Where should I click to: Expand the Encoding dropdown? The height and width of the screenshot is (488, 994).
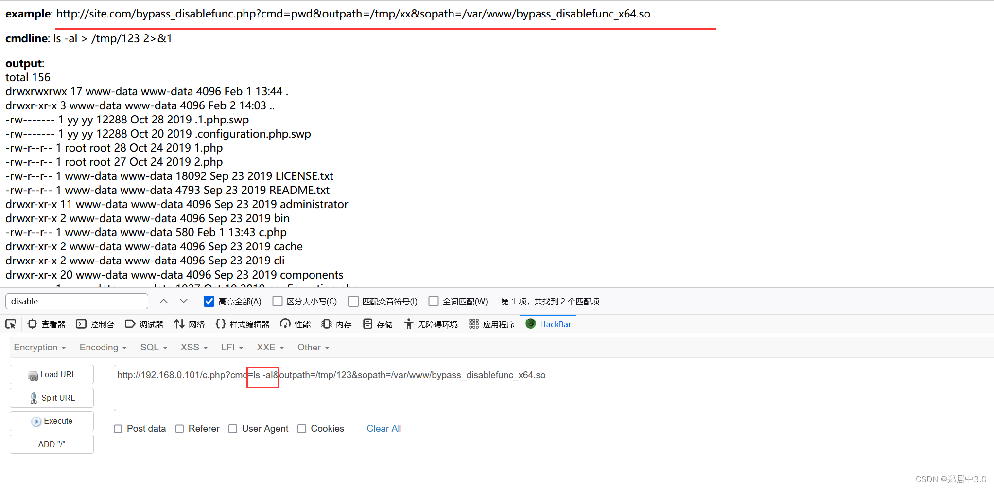tap(103, 348)
